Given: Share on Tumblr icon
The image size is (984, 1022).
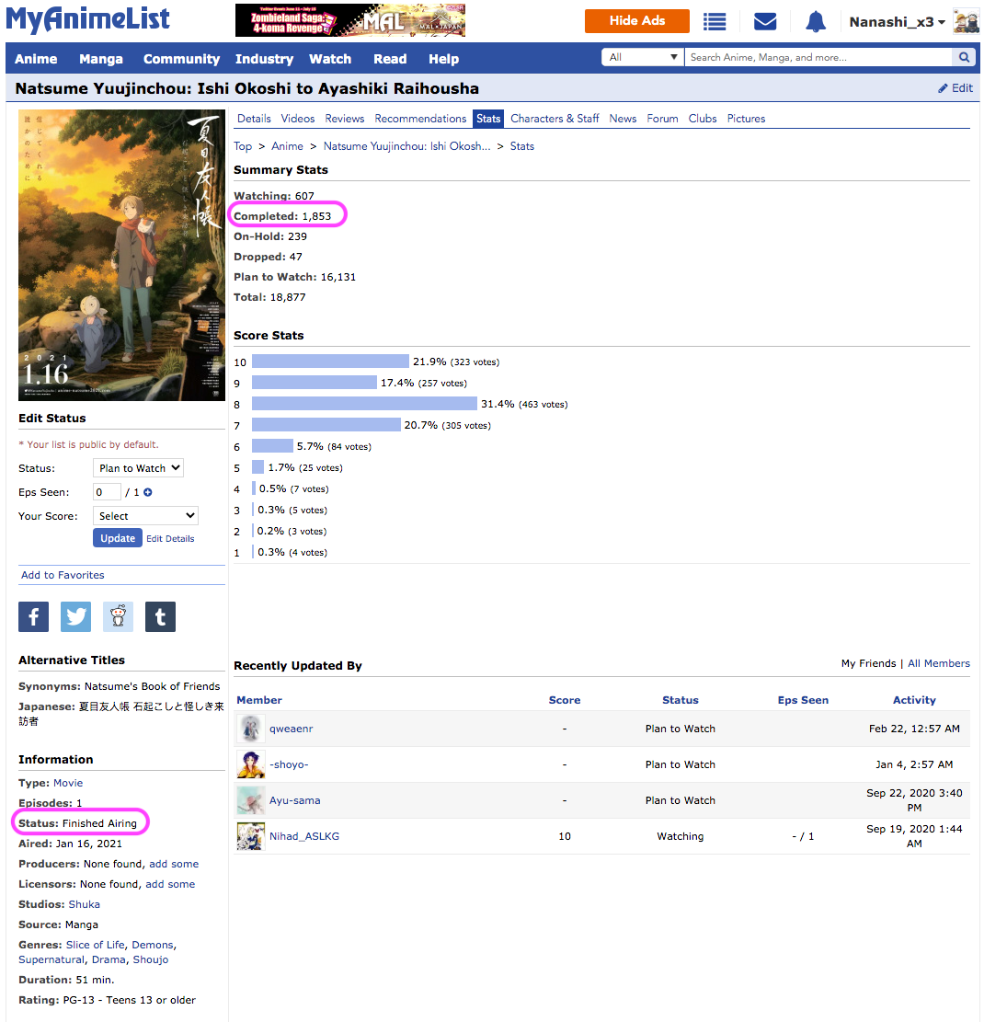Looking at the screenshot, I should pos(160,617).
